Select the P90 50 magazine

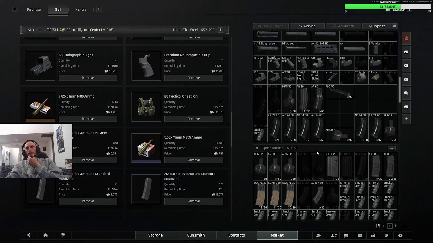click(339, 92)
